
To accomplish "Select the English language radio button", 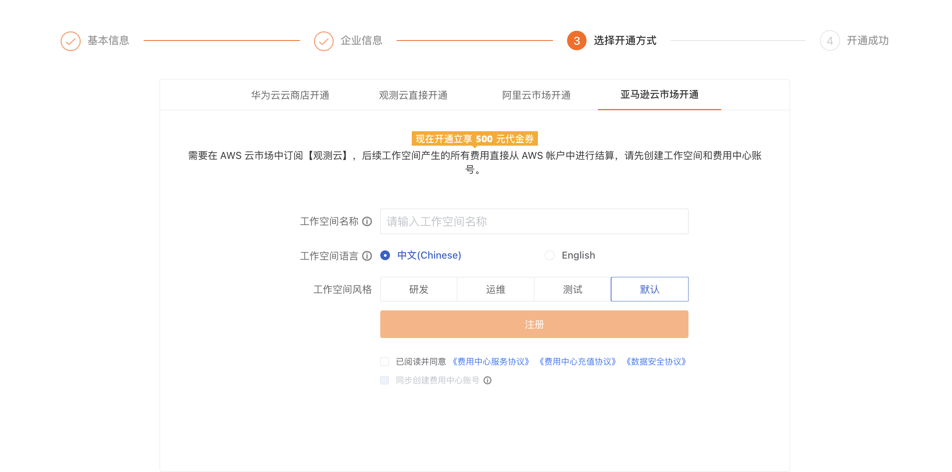I will [x=550, y=255].
